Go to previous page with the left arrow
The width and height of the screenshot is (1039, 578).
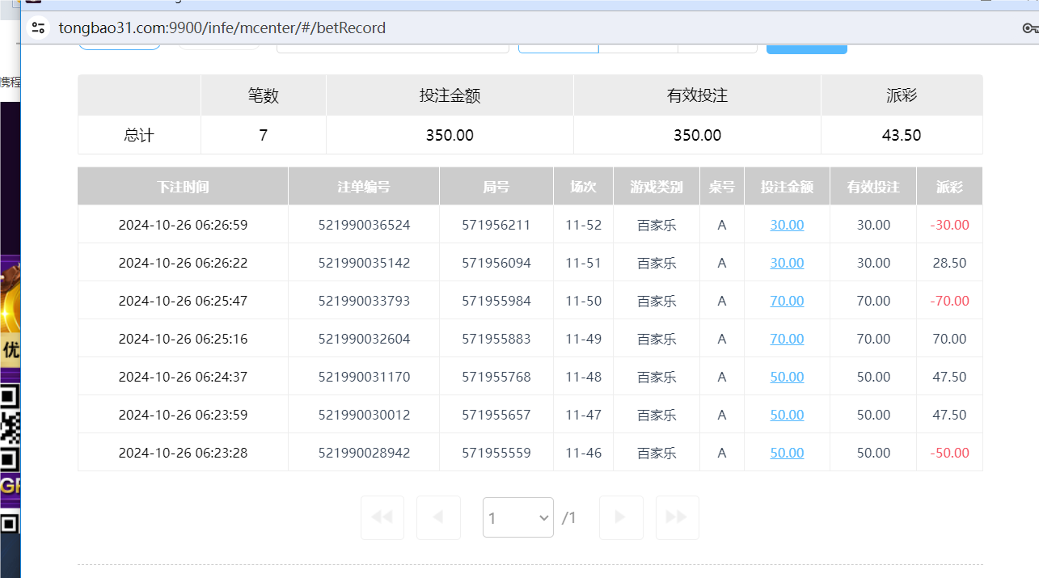tap(438, 517)
